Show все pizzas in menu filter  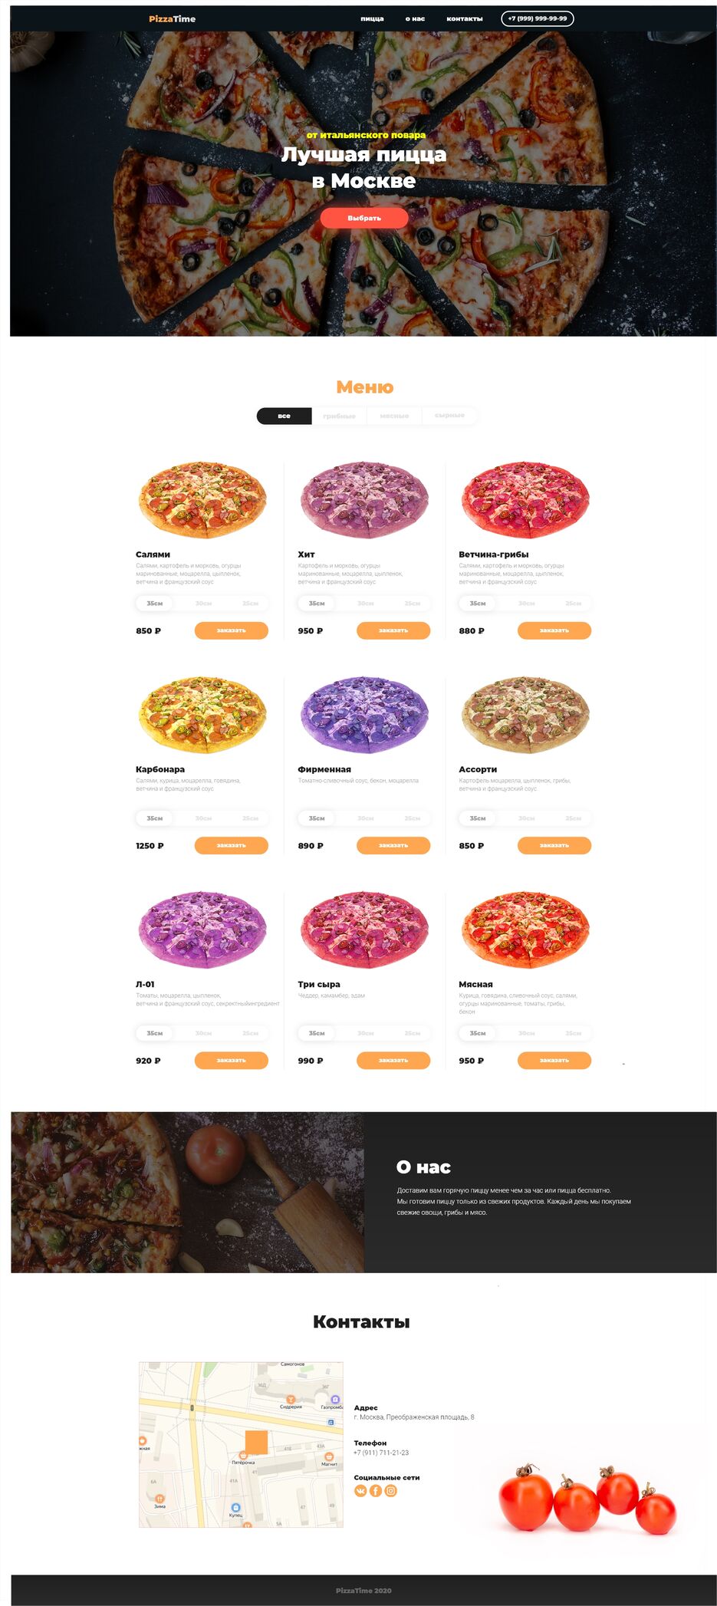click(x=284, y=416)
